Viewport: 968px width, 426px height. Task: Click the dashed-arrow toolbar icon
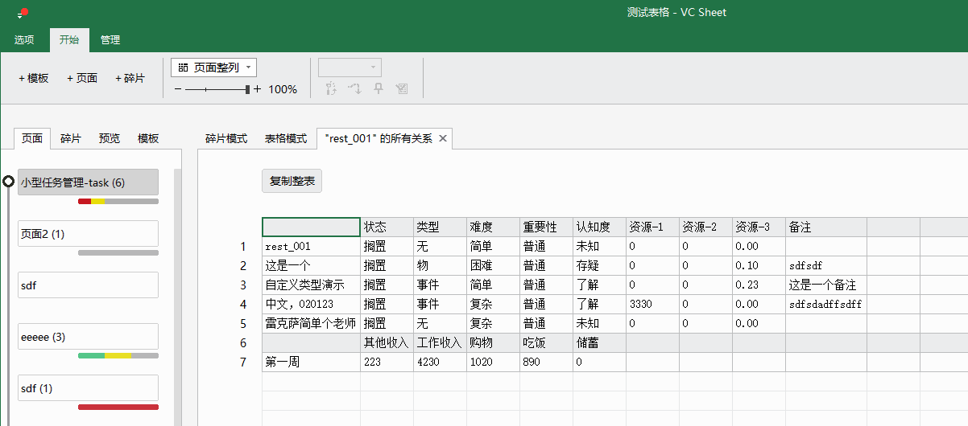[x=354, y=88]
